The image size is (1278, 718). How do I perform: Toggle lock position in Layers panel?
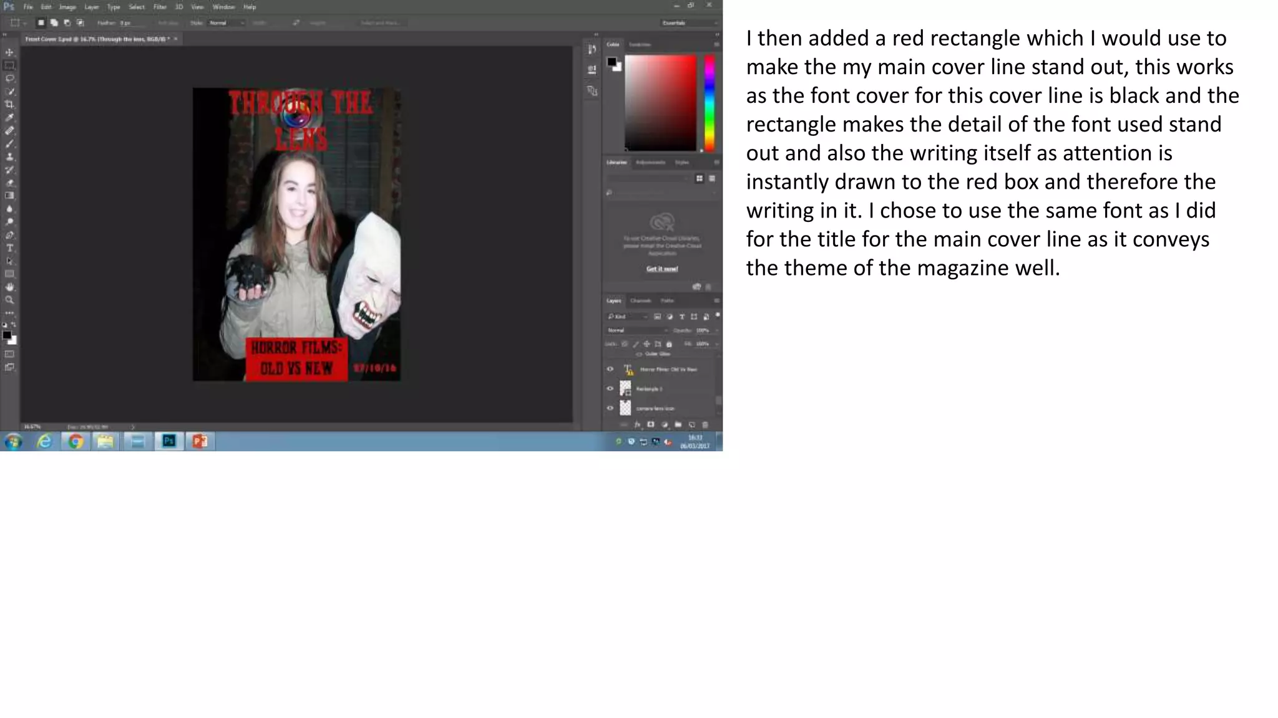(646, 344)
